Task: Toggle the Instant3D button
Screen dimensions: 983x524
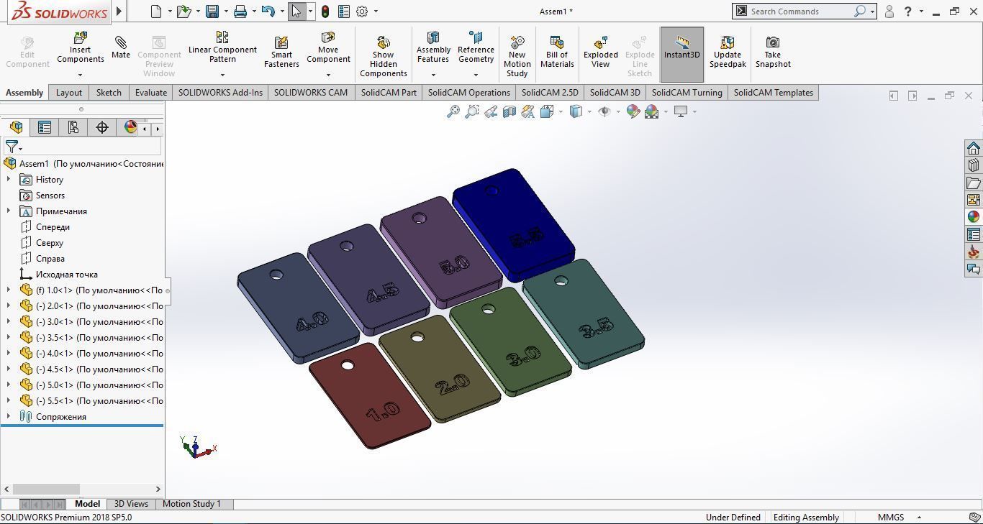Action: [x=681, y=54]
